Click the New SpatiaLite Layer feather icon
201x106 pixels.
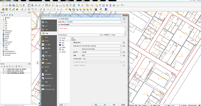(14, 9)
